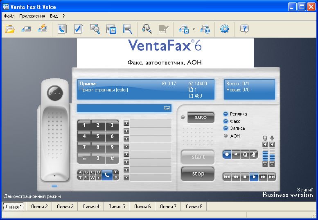Open the phone book toolbar icon
This screenshot has height=220, width=318.
click(62, 29)
